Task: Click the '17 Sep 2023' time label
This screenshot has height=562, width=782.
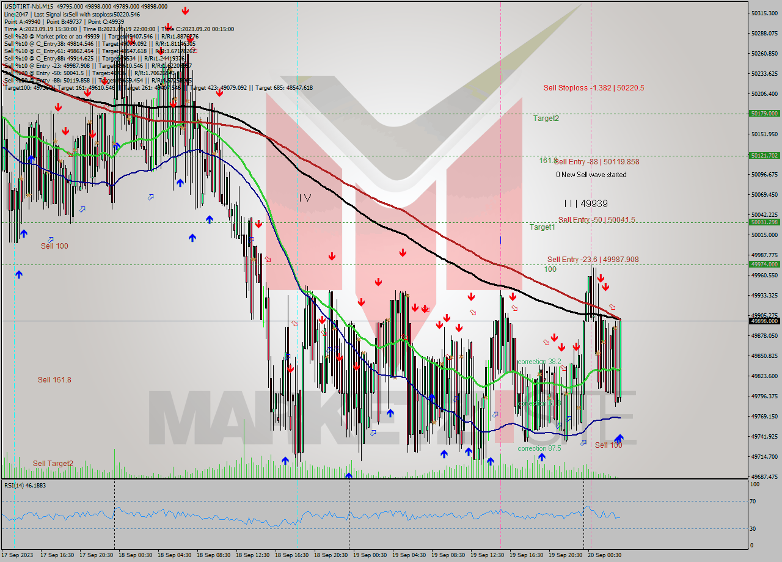Action: [x=17, y=555]
